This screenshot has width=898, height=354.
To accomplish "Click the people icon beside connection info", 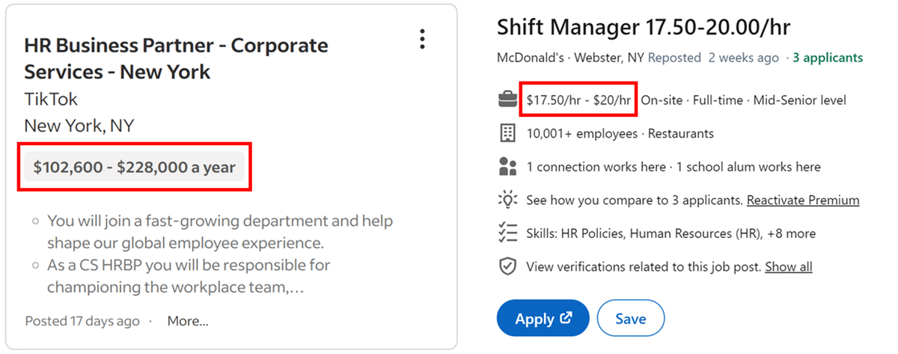I will 508,166.
